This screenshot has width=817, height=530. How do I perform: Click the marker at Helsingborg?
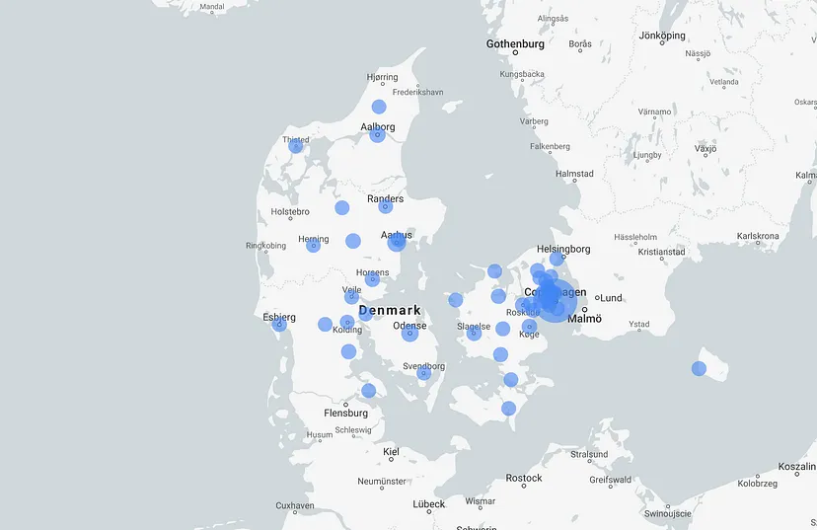click(x=557, y=259)
